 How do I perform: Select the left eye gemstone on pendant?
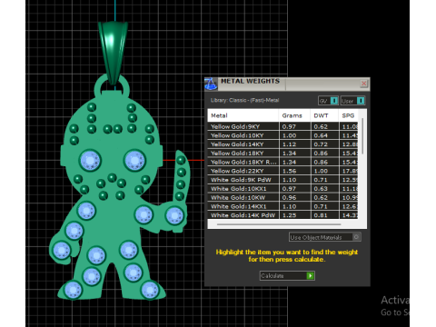tap(90, 160)
